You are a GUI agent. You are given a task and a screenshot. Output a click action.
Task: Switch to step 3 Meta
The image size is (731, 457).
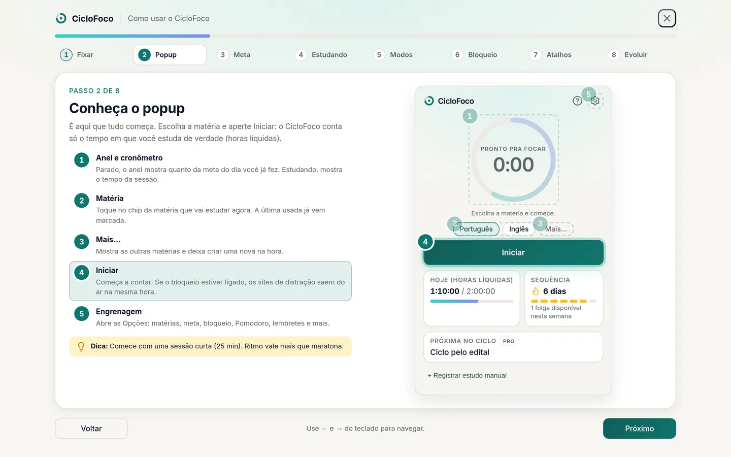coord(248,55)
